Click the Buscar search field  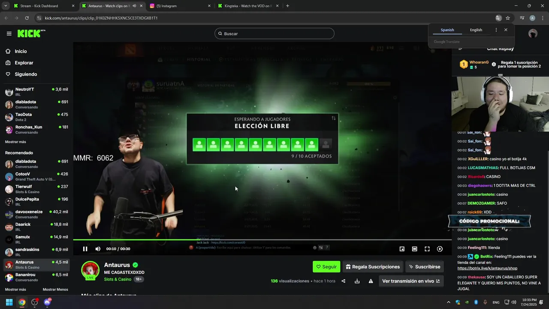coord(274,33)
